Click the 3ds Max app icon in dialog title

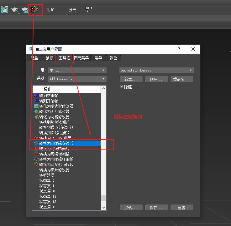coord(31,49)
